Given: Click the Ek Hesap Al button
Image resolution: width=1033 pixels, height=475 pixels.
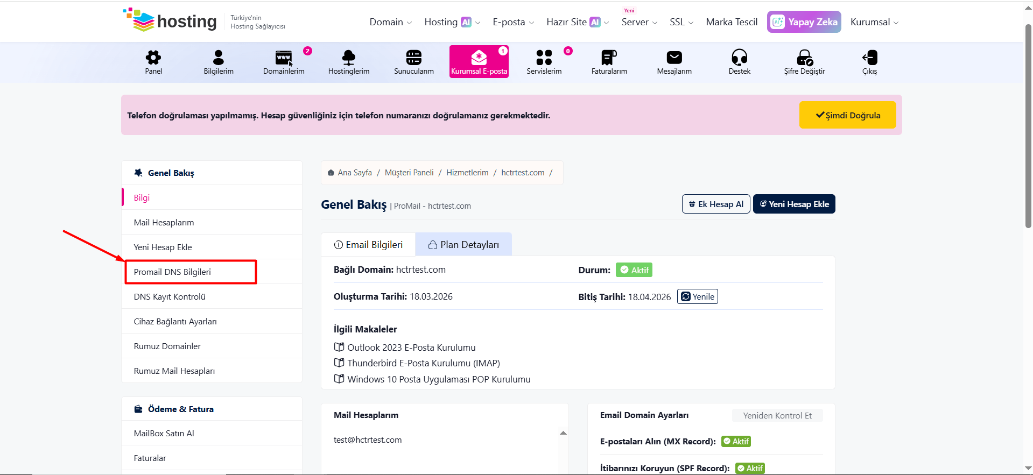Looking at the screenshot, I should [716, 204].
